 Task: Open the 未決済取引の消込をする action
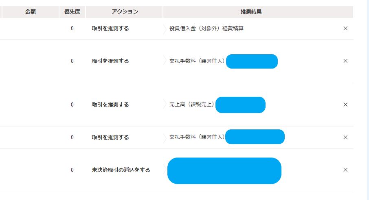(x=121, y=170)
